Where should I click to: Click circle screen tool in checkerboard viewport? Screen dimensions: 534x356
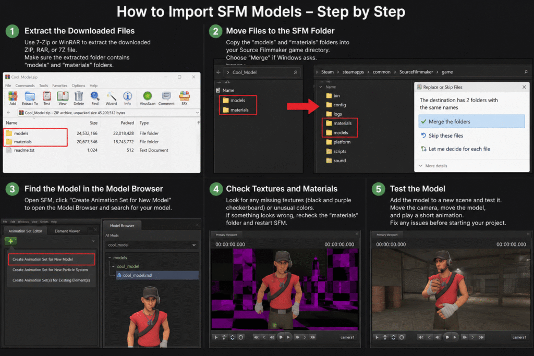[241, 337]
